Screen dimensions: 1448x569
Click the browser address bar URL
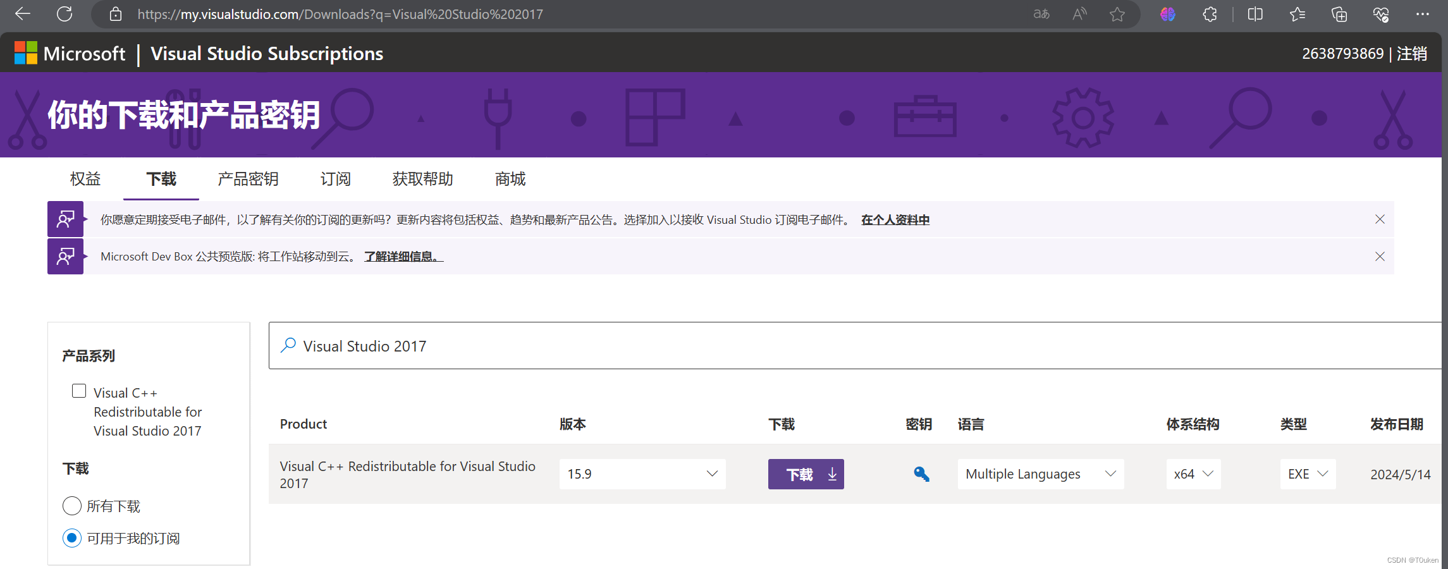coord(340,14)
